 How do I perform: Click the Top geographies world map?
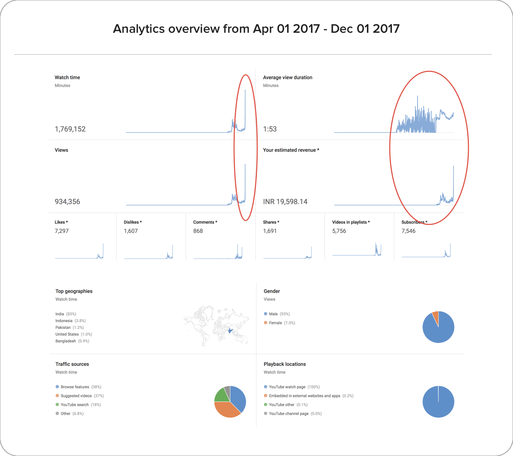(216, 326)
